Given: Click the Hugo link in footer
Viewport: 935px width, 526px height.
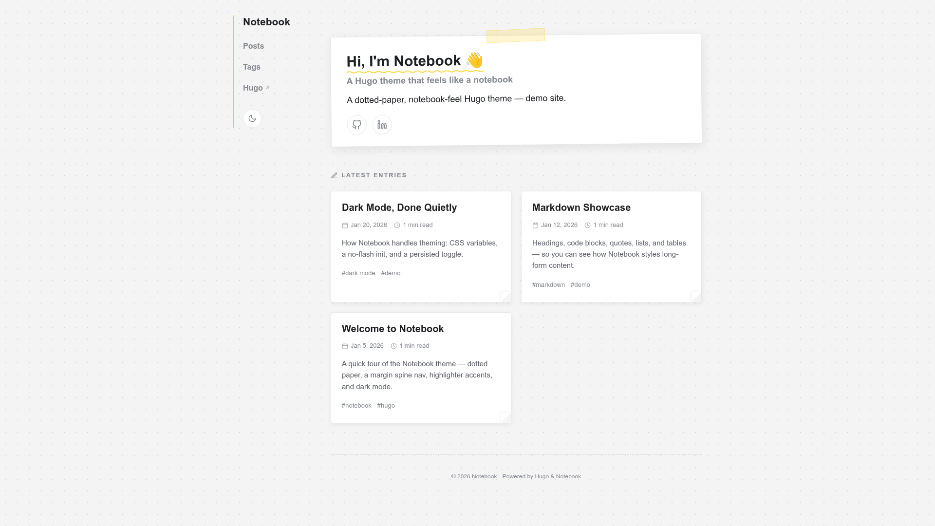Looking at the screenshot, I should click(x=542, y=476).
